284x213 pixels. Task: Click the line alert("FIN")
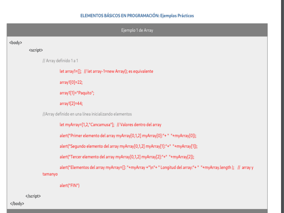tap(70, 185)
